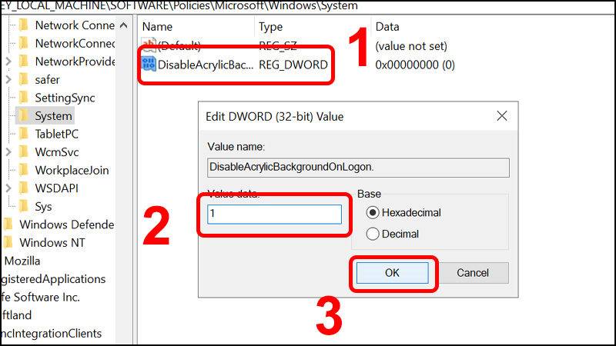Select the Sys tree item
This screenshot has height=346, width=616.
point(43,206)
